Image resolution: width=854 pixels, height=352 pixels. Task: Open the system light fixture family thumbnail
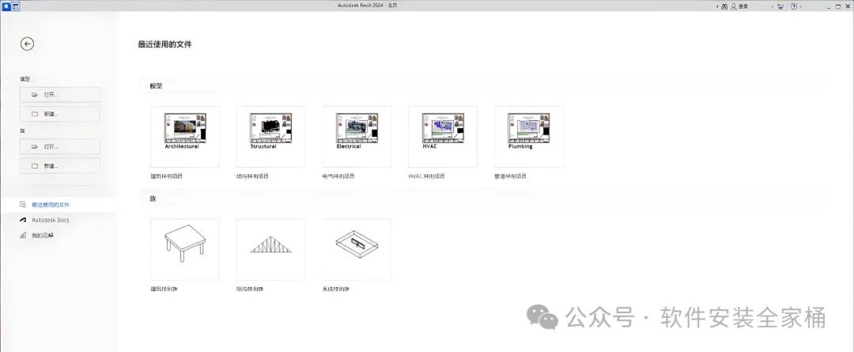point(357,249)
